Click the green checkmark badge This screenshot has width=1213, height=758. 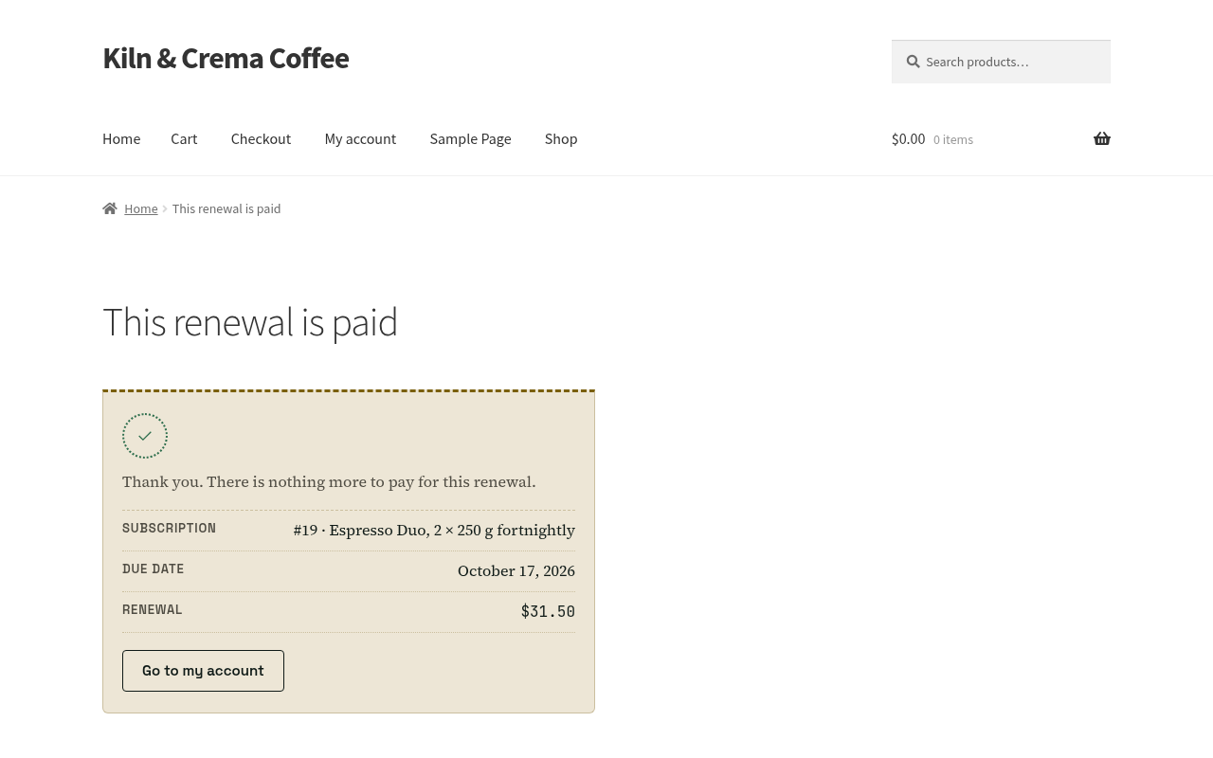point(145,436)
